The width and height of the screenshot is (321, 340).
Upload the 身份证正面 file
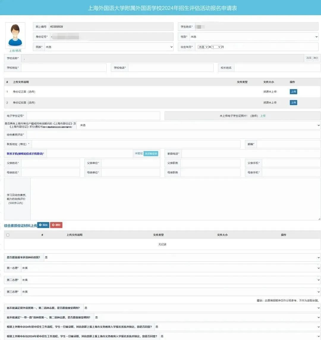coord(293,92)
